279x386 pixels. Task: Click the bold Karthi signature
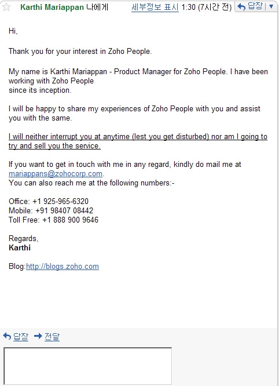pos(20,247)
